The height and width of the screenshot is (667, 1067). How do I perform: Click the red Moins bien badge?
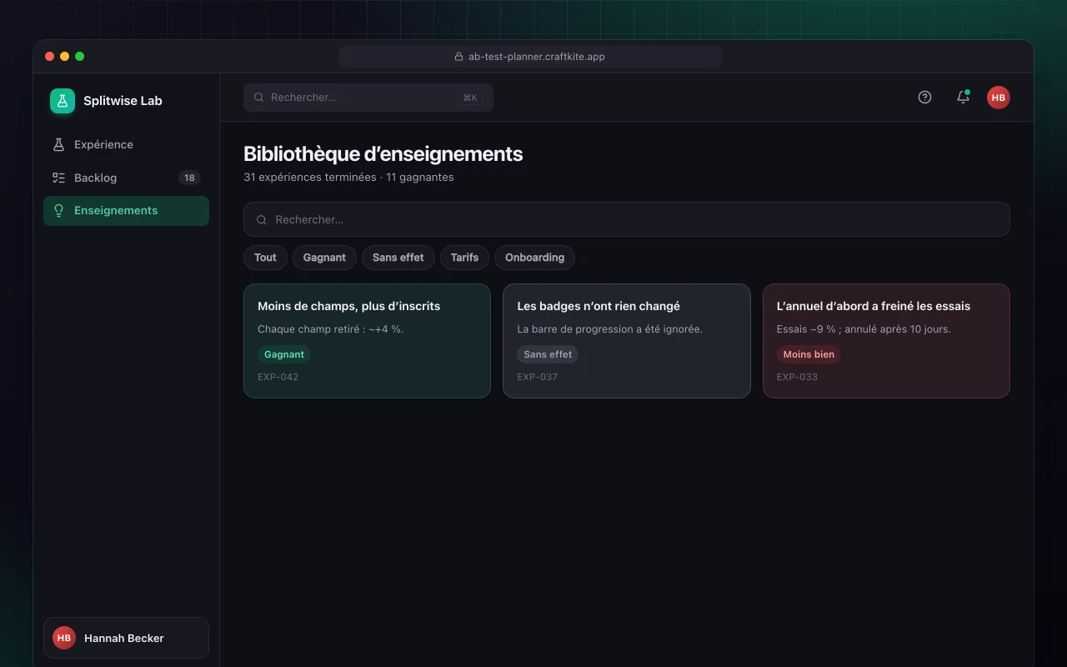[809, 354]
